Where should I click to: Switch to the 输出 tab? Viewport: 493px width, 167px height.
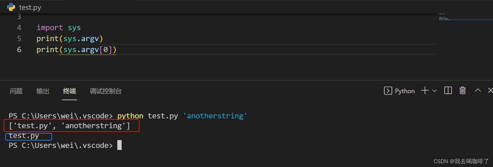click(43, 91)
